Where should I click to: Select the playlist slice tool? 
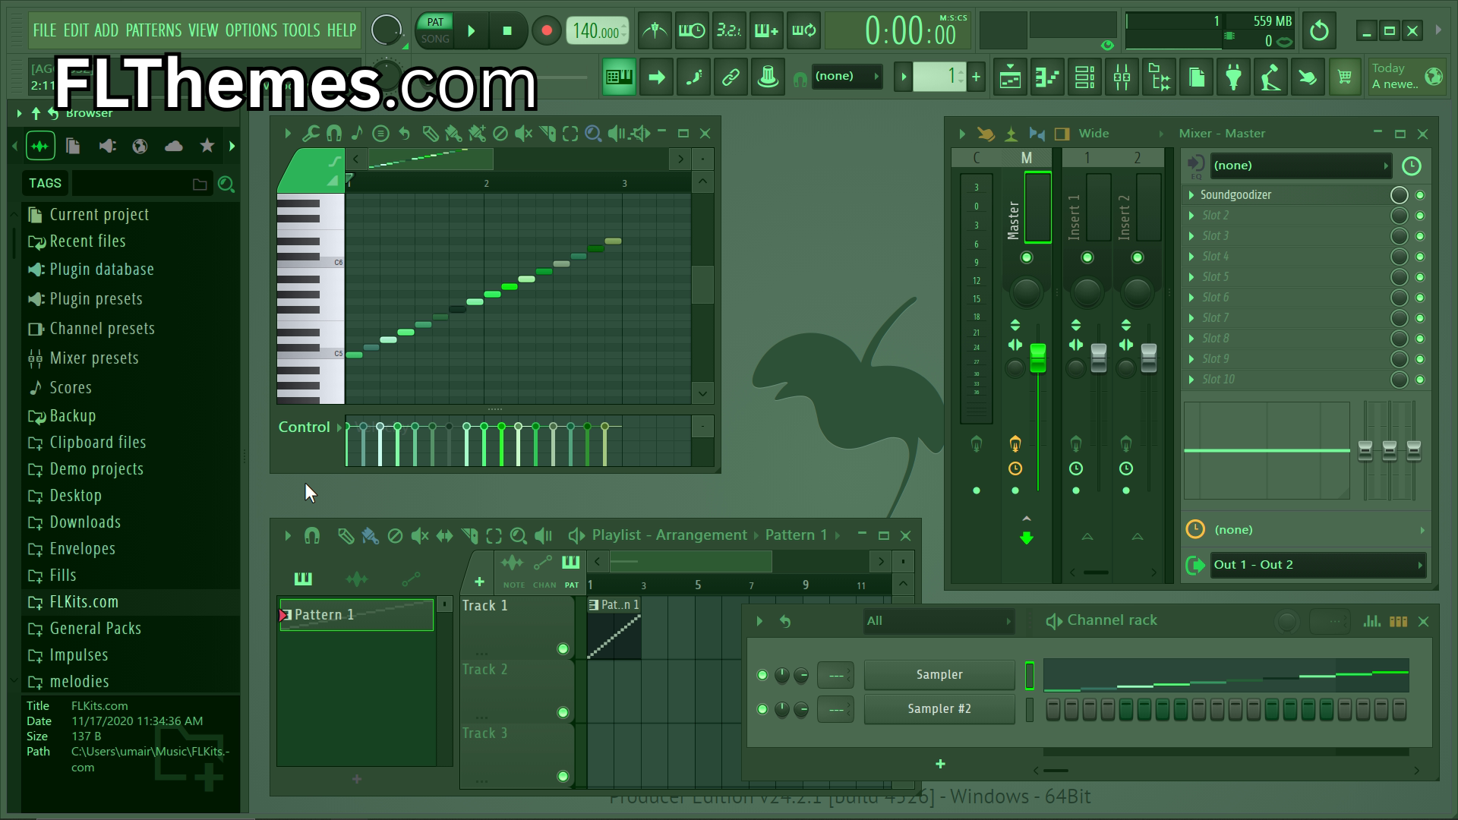click(x=469, y=536)
